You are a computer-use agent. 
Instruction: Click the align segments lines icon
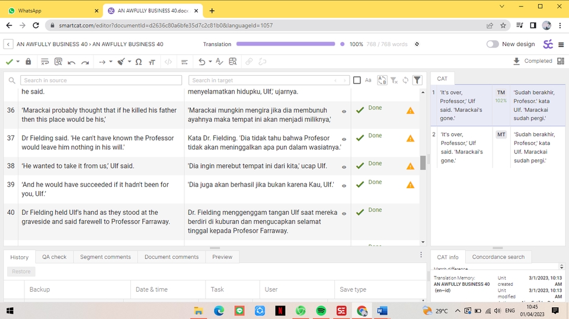coord(184,62)
